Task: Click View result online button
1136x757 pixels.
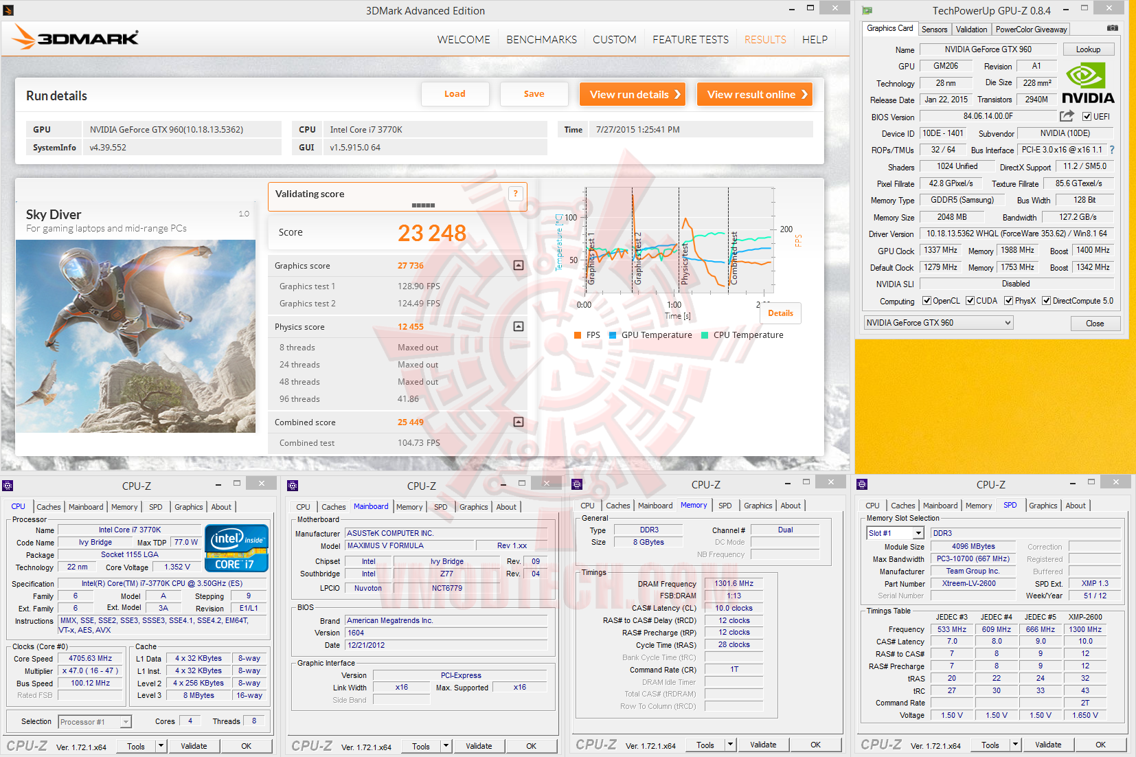Action: pos(755,94)
